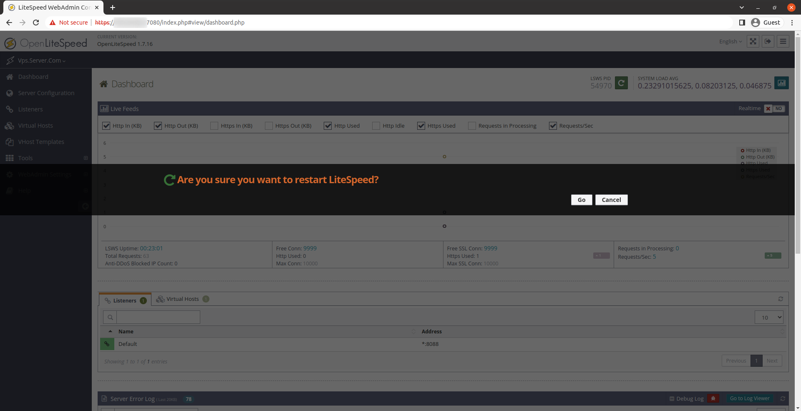Click the Virtual Hosts cubes icon in sidebar
Image resolution: width=801 pixels, height=411 pixels.
[10, 126]
